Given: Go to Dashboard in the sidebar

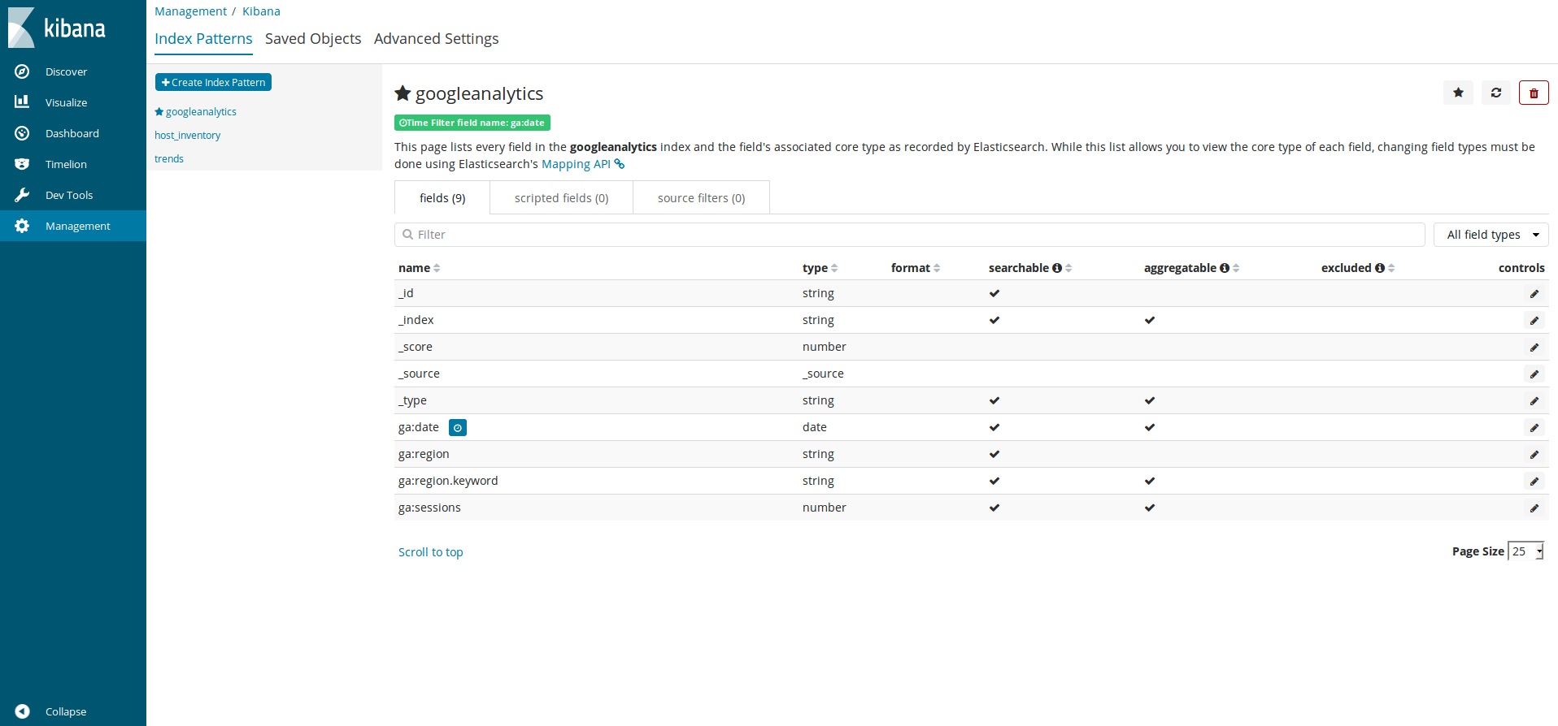Looking at the screenshot, I should pyautogui.click(x=73, y=133).
